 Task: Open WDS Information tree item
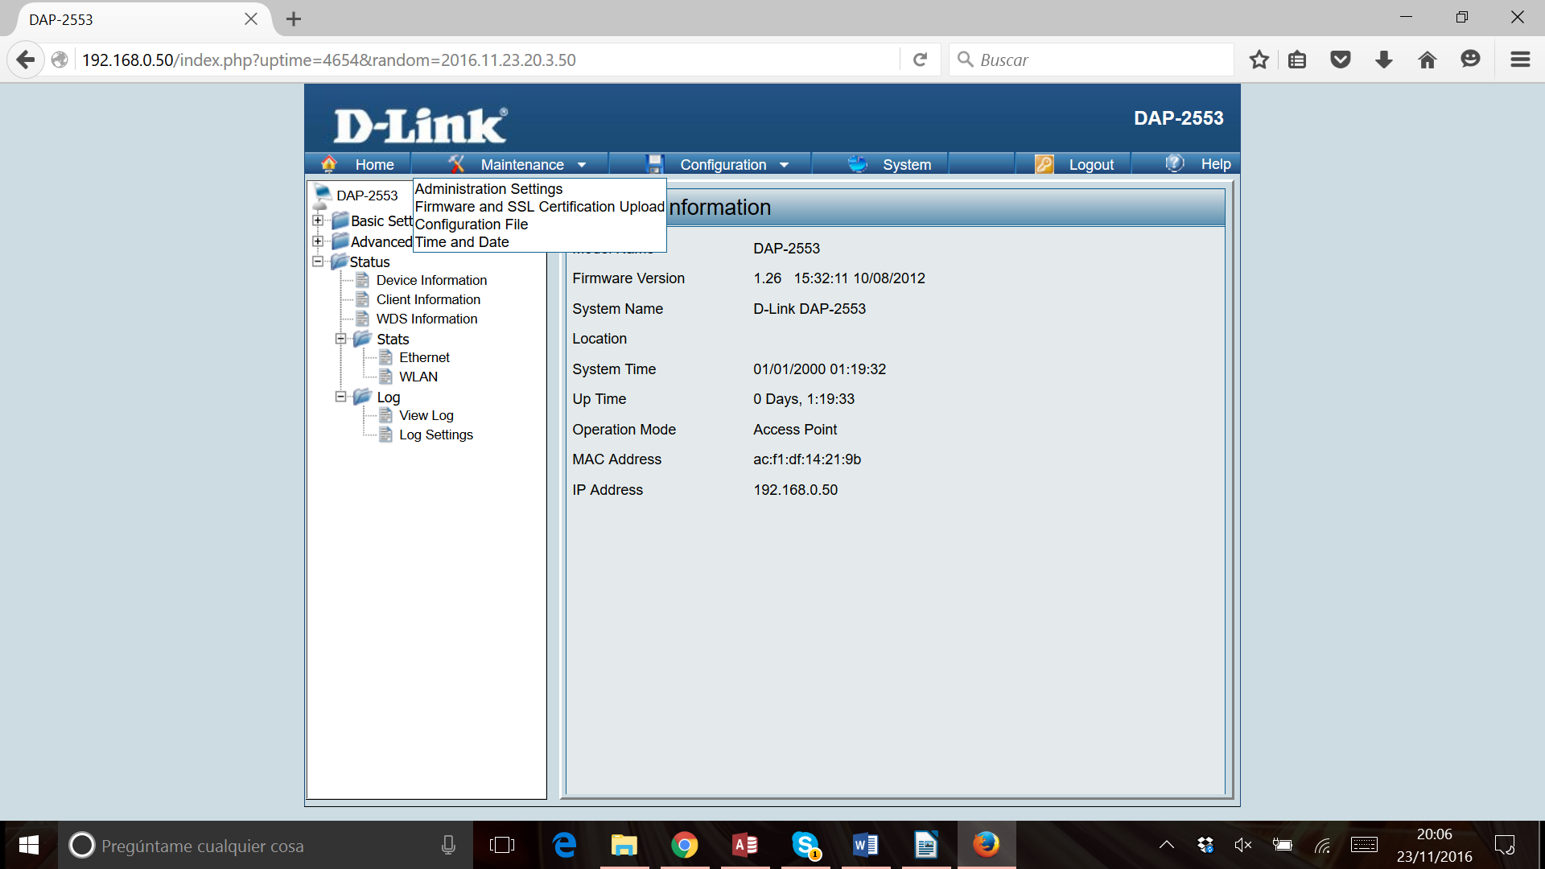[426, 319]
